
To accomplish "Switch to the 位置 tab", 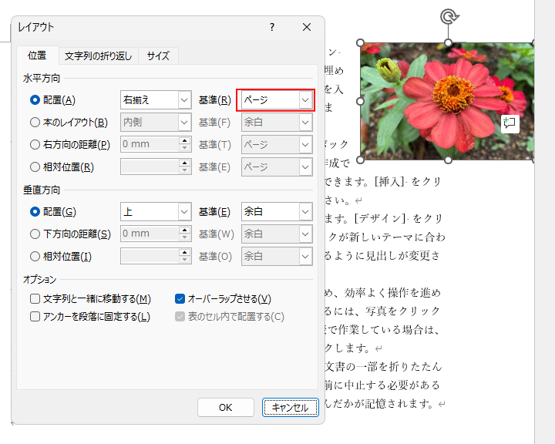I will tap(37, 55).
